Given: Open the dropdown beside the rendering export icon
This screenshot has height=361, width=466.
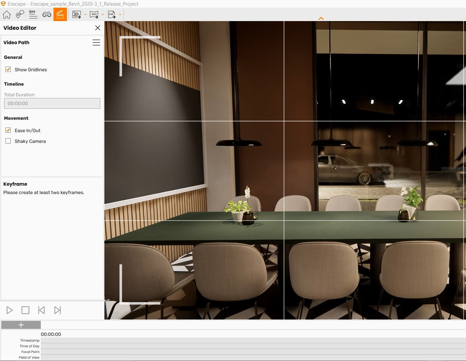Looking at the screenshot, I should [x=85, y=14].
